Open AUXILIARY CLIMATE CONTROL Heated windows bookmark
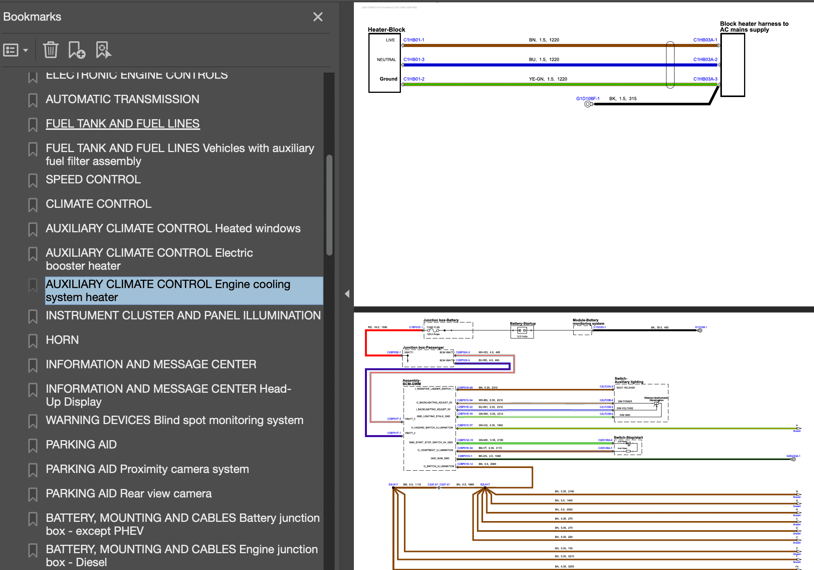Screen dimensions: 814x570 tap(173, 228)
